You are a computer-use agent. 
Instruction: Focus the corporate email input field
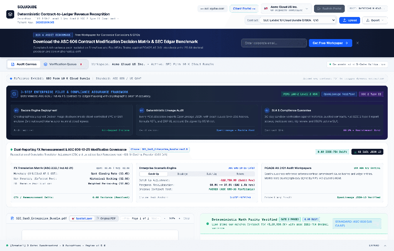(274, 43)
